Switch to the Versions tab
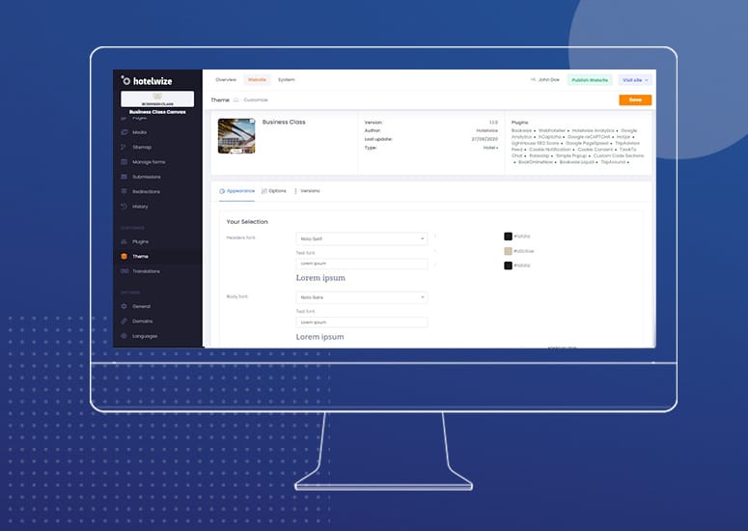 pyautogui.click(x=307, y=191)
